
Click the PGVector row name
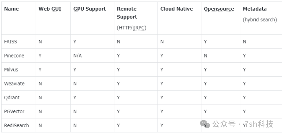[x=14, y=112]
